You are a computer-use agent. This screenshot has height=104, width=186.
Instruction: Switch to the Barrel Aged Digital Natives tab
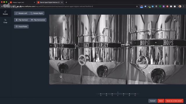50,2
